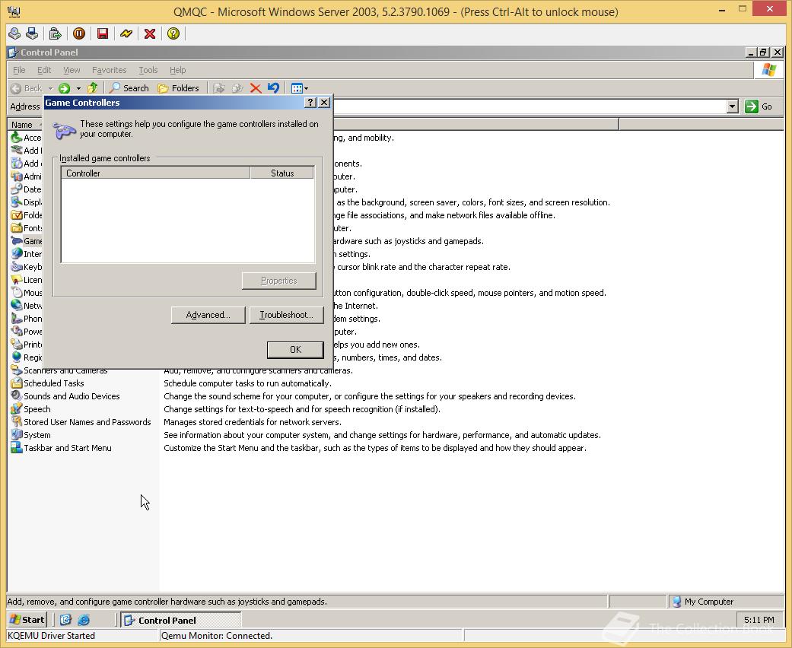Click the My Computer status bar zone
This screenshot has height=648, width=792.
(x=727, y=602)
